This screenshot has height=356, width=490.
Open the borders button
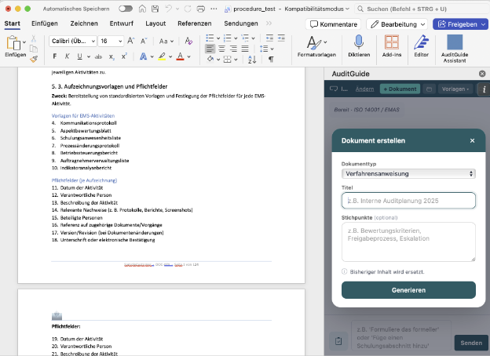228,60
